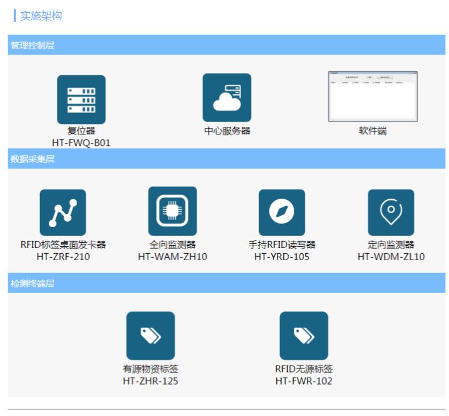Select the 全向监测器 chip icon

pyautogui.click(x=172, y=211)
